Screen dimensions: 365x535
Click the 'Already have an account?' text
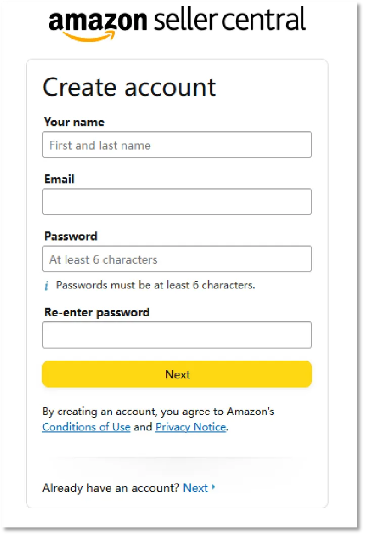(111, 488)
